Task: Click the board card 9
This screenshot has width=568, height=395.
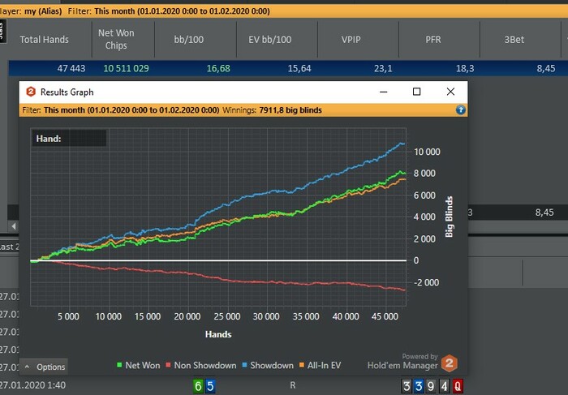Action: pos(431,386)
